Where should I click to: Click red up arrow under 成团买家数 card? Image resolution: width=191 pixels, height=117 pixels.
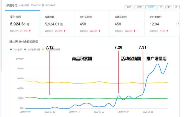tap(135, 31)
